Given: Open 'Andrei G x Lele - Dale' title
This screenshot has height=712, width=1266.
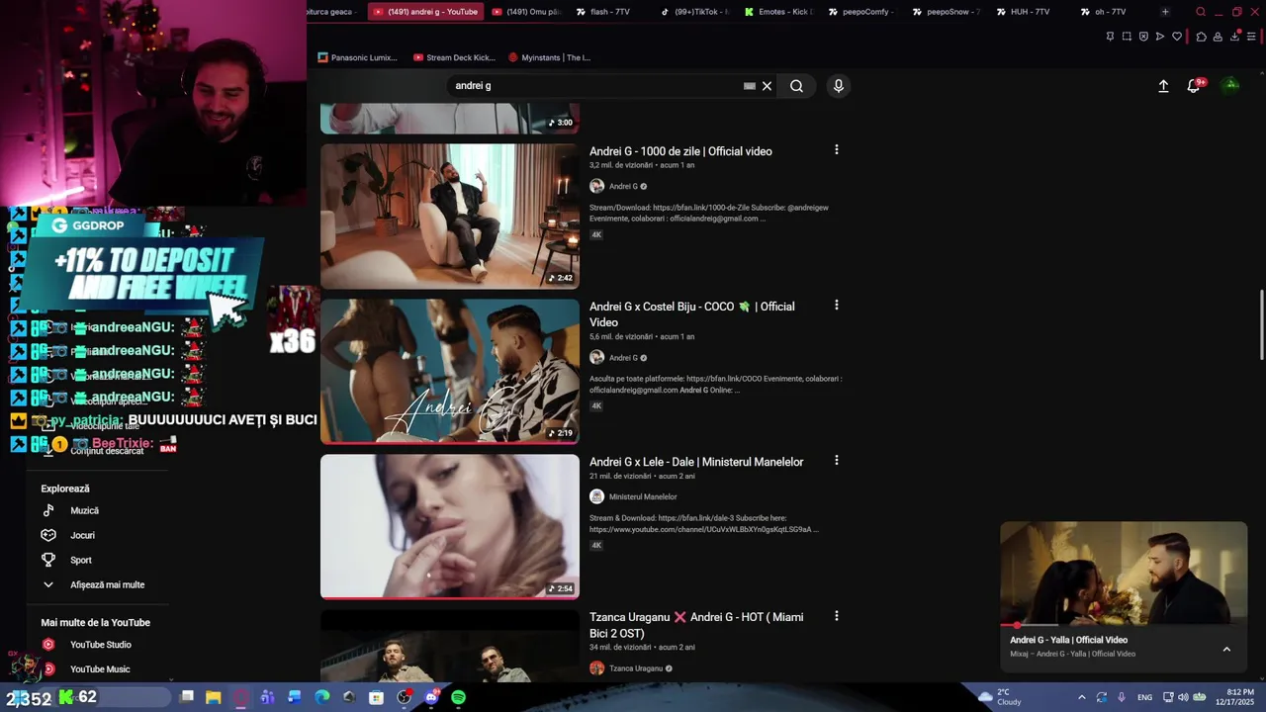Looking at the screenshot, I should 696,462.
